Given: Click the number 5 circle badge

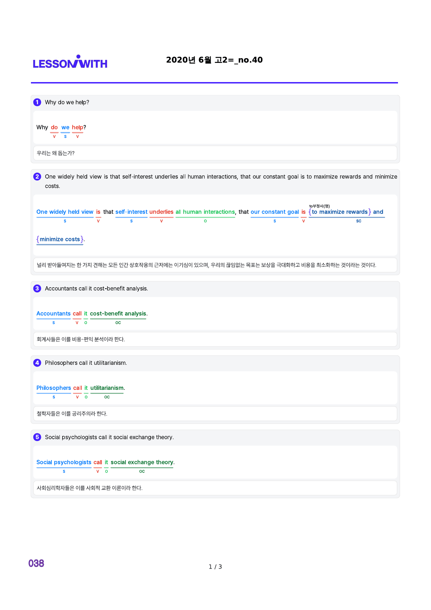Looking at the screenshot, I should click(x=37, y=437).
